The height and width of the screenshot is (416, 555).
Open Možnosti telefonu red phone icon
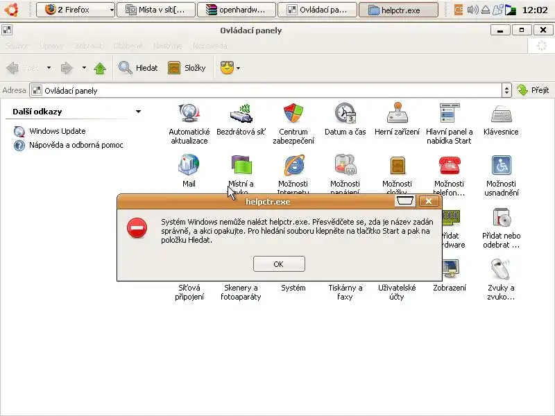coord(449,175)
